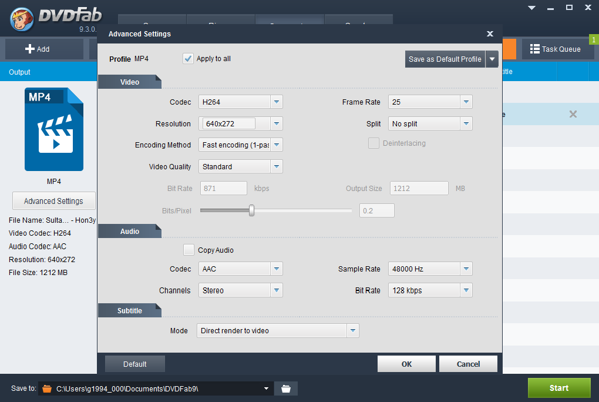
Task: Click the Audio Codec: AAC info line
Action: (38, 246)
